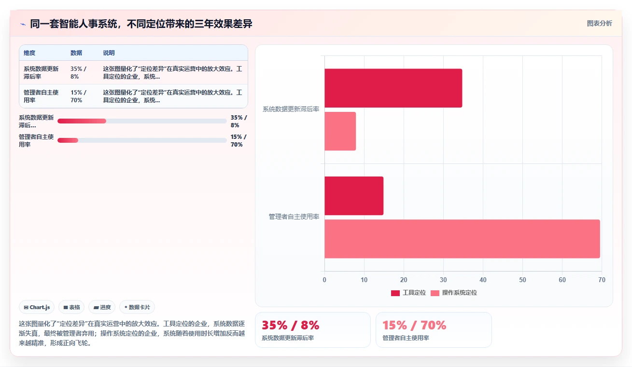Click the 操作系统定位 bar for 管理者自主使用率
The height and width of the screenshot is (367, 632).
click(462, 239)
